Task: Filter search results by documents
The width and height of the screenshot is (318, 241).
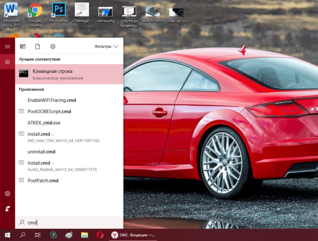Action: (38, 47)
